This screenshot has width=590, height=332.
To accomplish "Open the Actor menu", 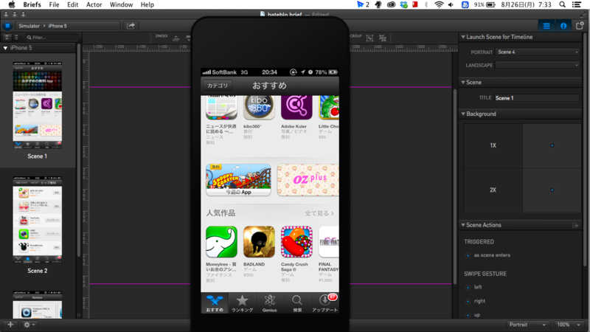I will (x=94, y=4).
